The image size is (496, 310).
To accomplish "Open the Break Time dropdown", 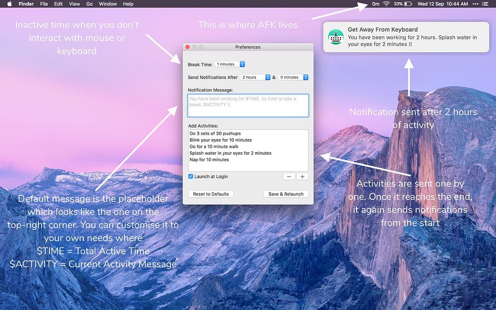I will (230, 64).
